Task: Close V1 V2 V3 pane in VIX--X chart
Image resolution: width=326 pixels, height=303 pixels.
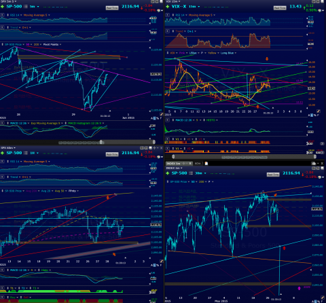Action: coord(167,139)
